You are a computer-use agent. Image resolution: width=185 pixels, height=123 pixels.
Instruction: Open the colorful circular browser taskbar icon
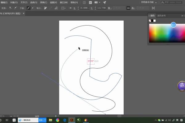tap(58, 120)
